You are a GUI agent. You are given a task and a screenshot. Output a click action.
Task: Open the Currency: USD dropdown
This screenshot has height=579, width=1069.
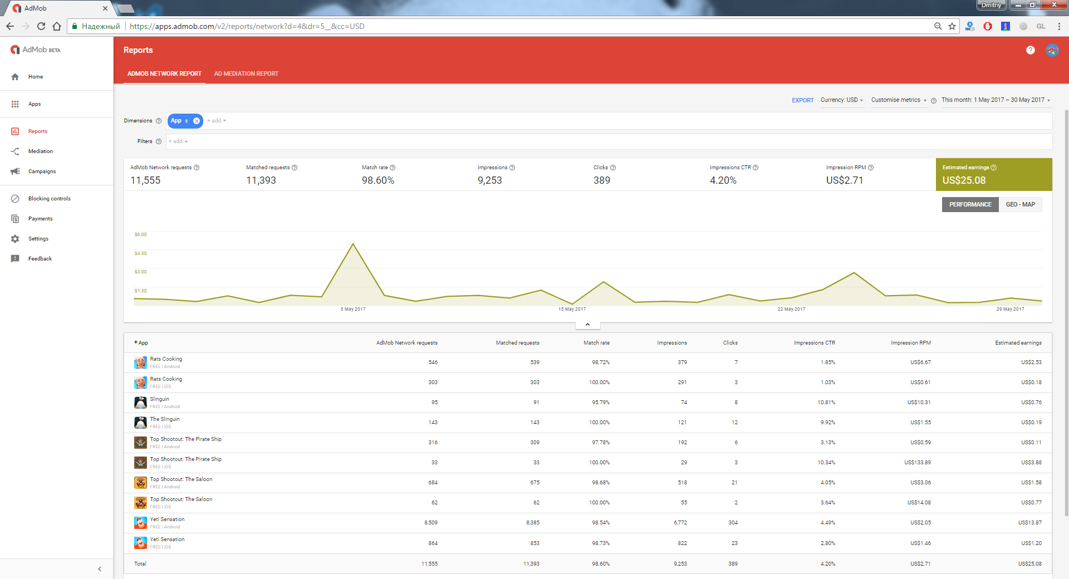[841, 100]
